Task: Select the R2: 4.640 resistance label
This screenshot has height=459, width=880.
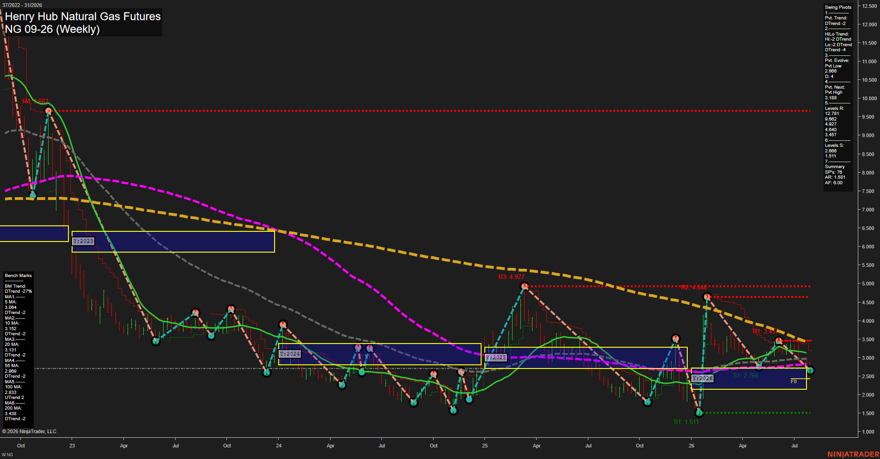Action: 694,288
